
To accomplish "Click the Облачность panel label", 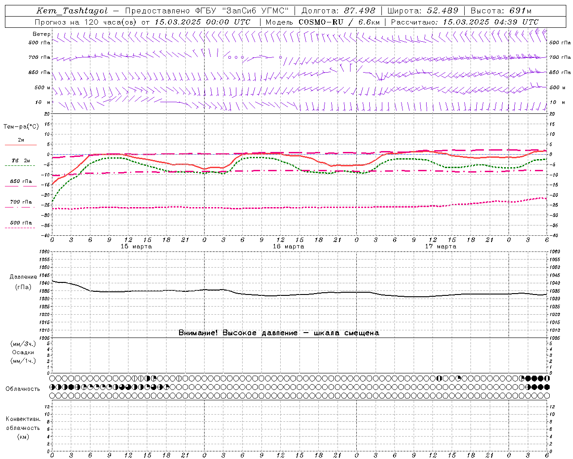I will [23, 389].
